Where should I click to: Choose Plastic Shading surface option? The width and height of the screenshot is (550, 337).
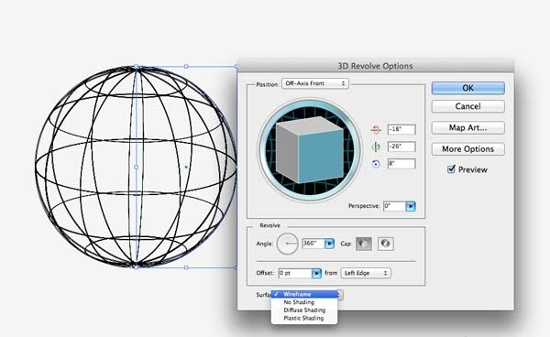304,318
